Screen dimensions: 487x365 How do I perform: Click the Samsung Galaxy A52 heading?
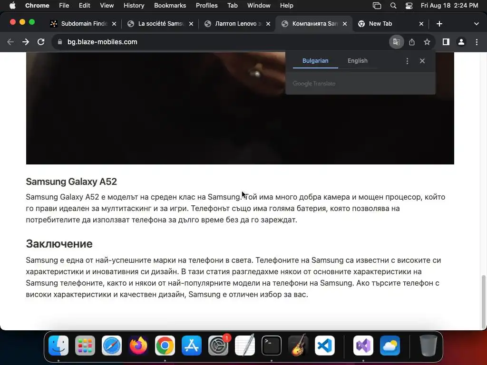click(x=71, y=182)
